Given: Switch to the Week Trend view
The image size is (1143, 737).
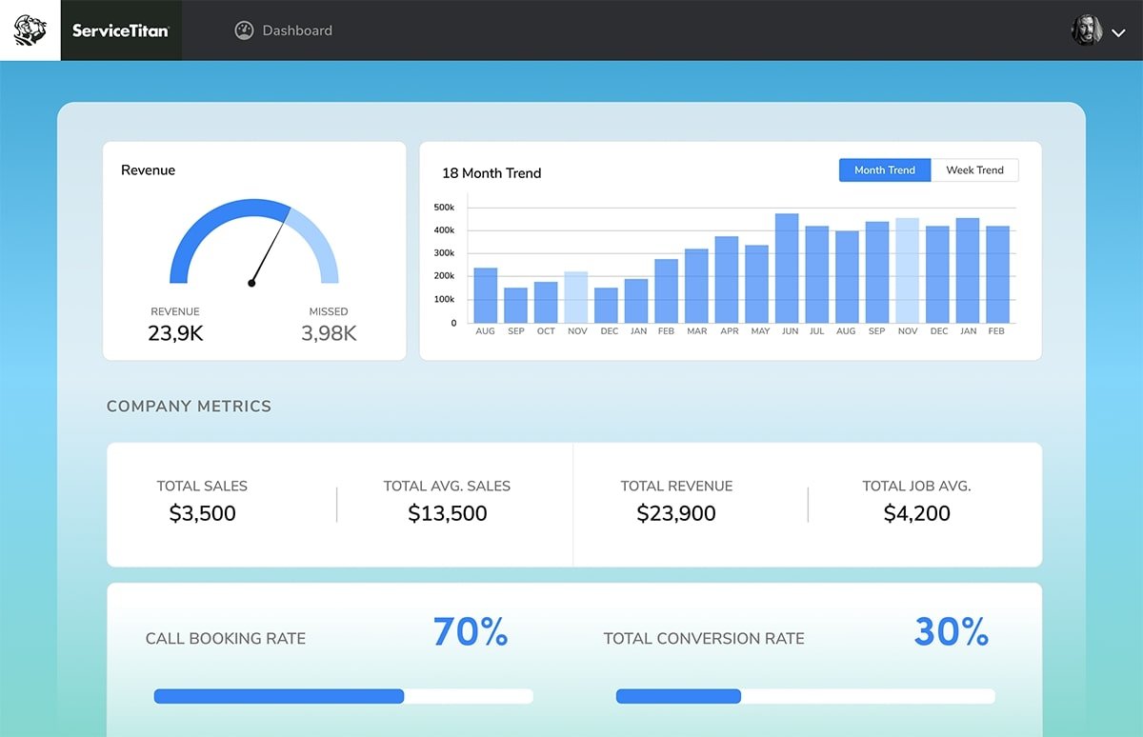Looking at the screenshot, I should [974, 170].
